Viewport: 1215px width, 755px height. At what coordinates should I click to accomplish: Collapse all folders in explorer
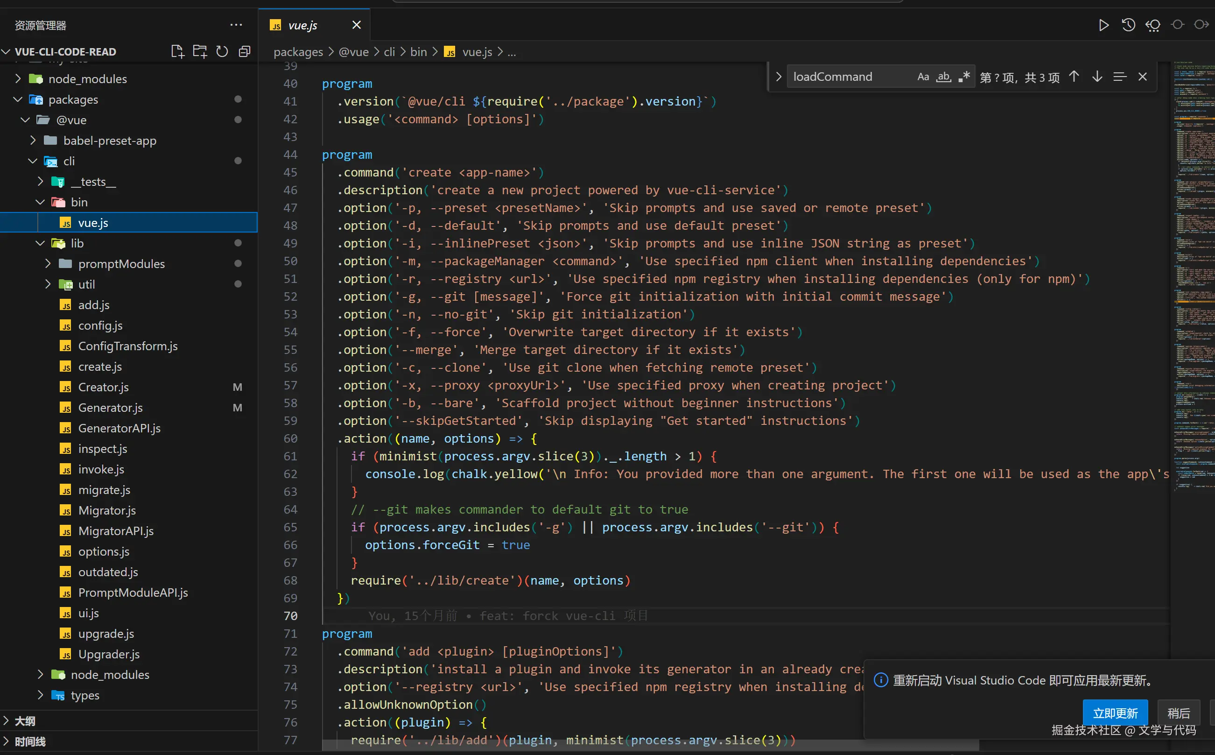[245, 51]
